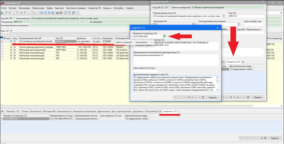Click the СИ card folder toolbar icon

42,13
